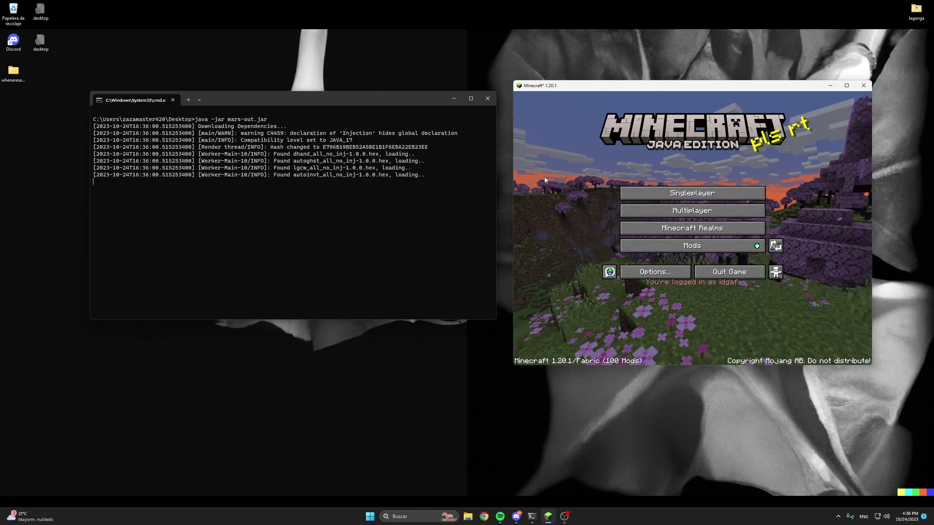Open Discord from the taskbar

coord(516,516)
